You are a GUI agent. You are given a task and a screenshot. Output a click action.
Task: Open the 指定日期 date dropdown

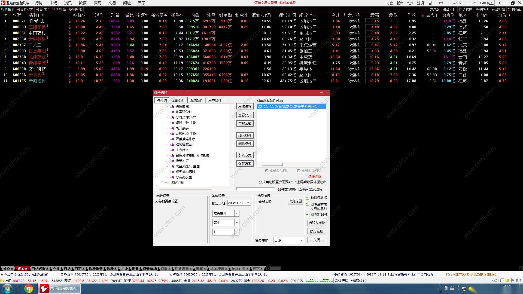click(x=248, y=203)
